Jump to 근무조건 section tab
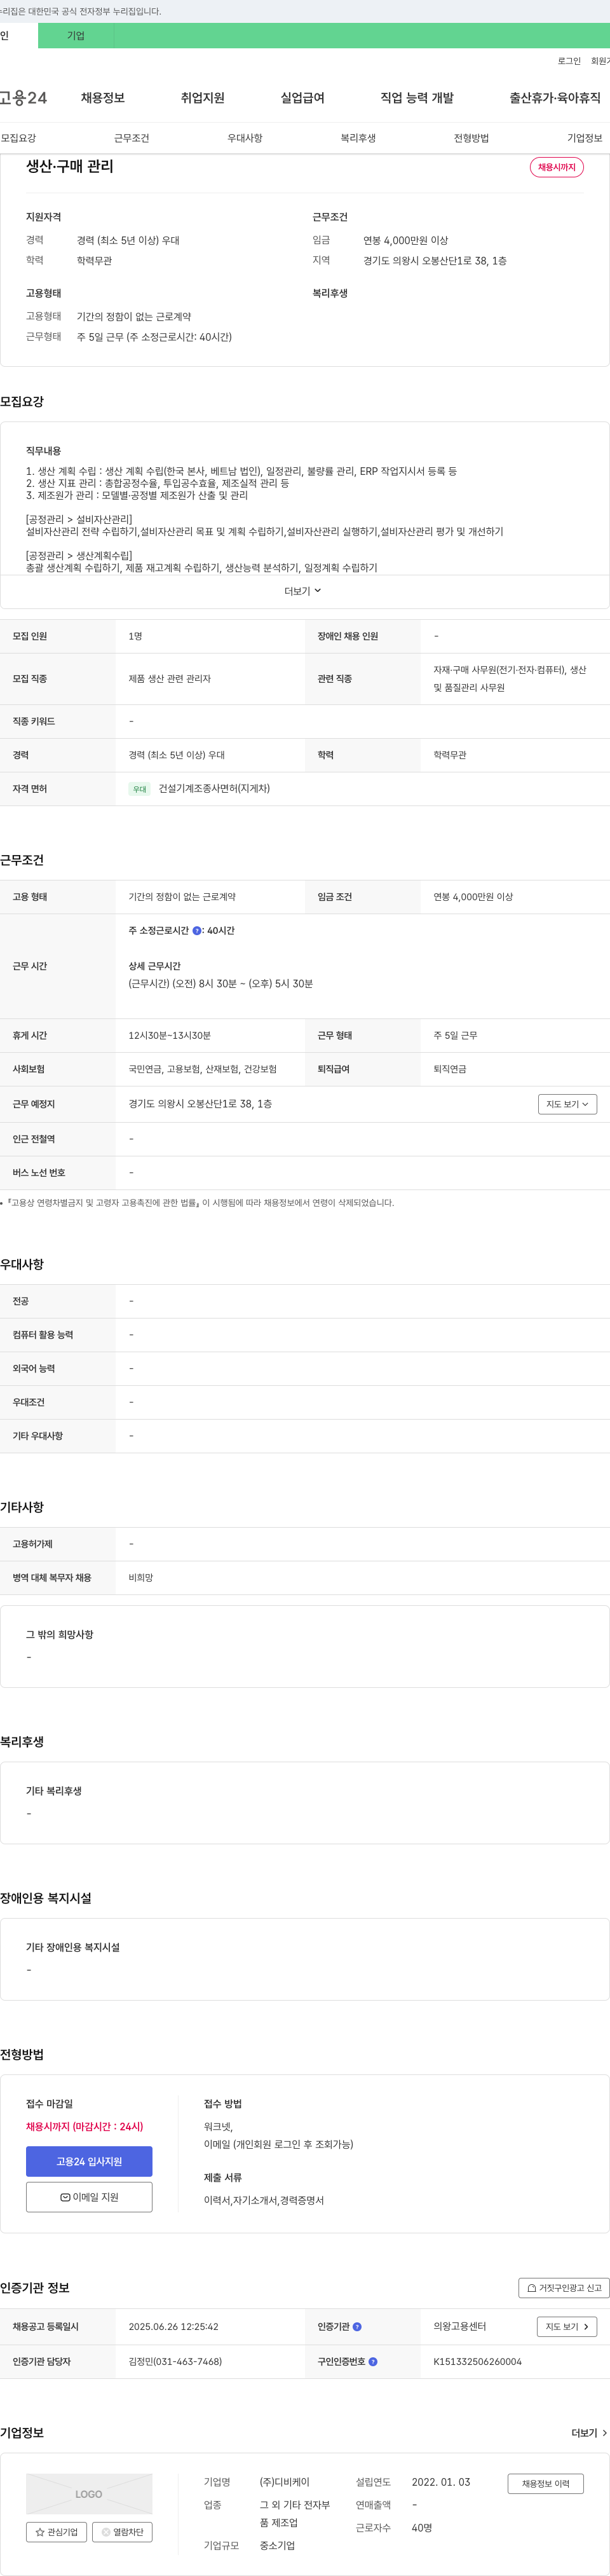The height and width of the screenshot is (2576, 610). 131,138
